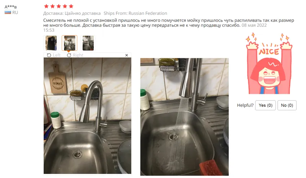Click the 'Left' rotate label

coord(57,55)
